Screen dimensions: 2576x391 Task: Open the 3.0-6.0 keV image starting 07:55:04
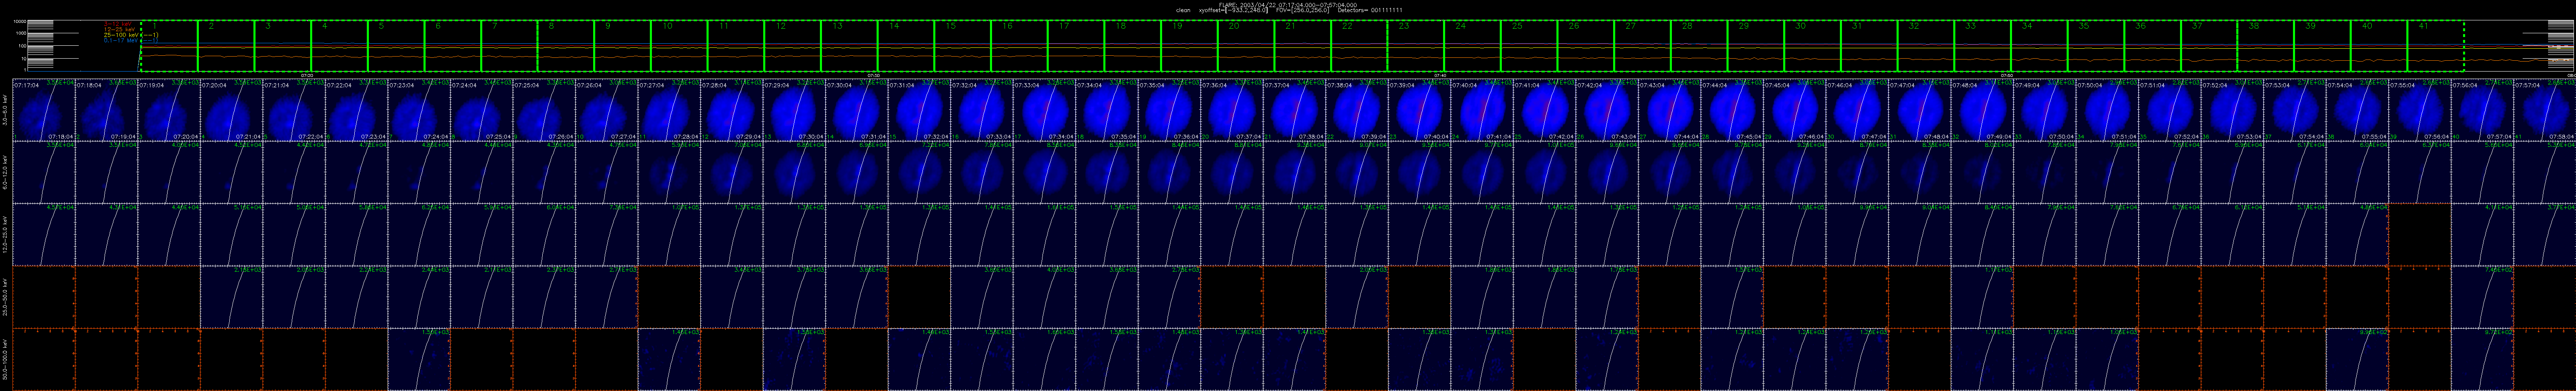click(2420, 110)
